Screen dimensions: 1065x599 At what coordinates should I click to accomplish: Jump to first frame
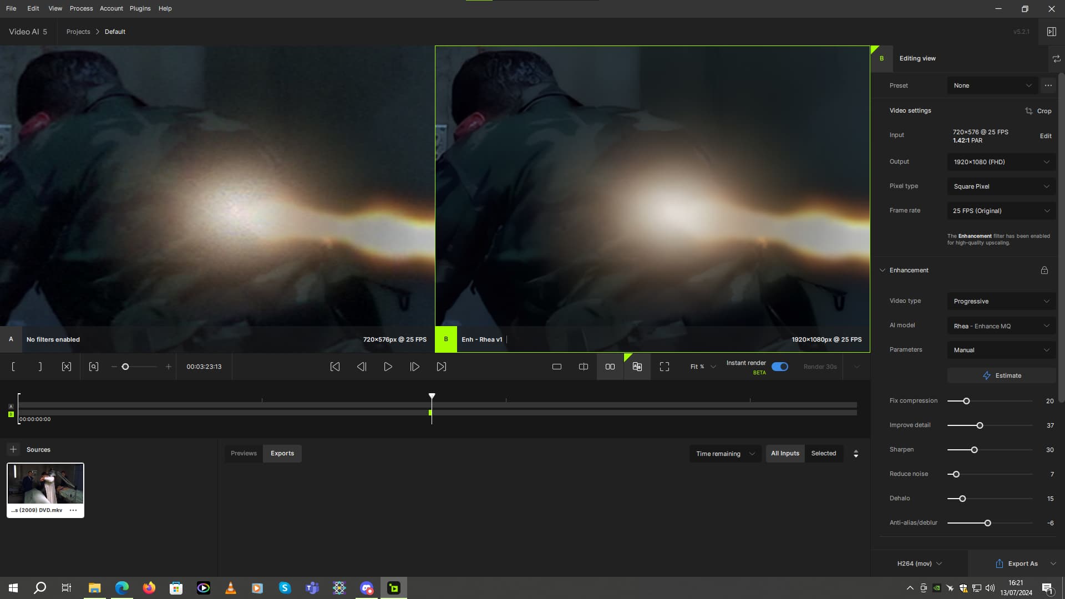tap(335, 367)
